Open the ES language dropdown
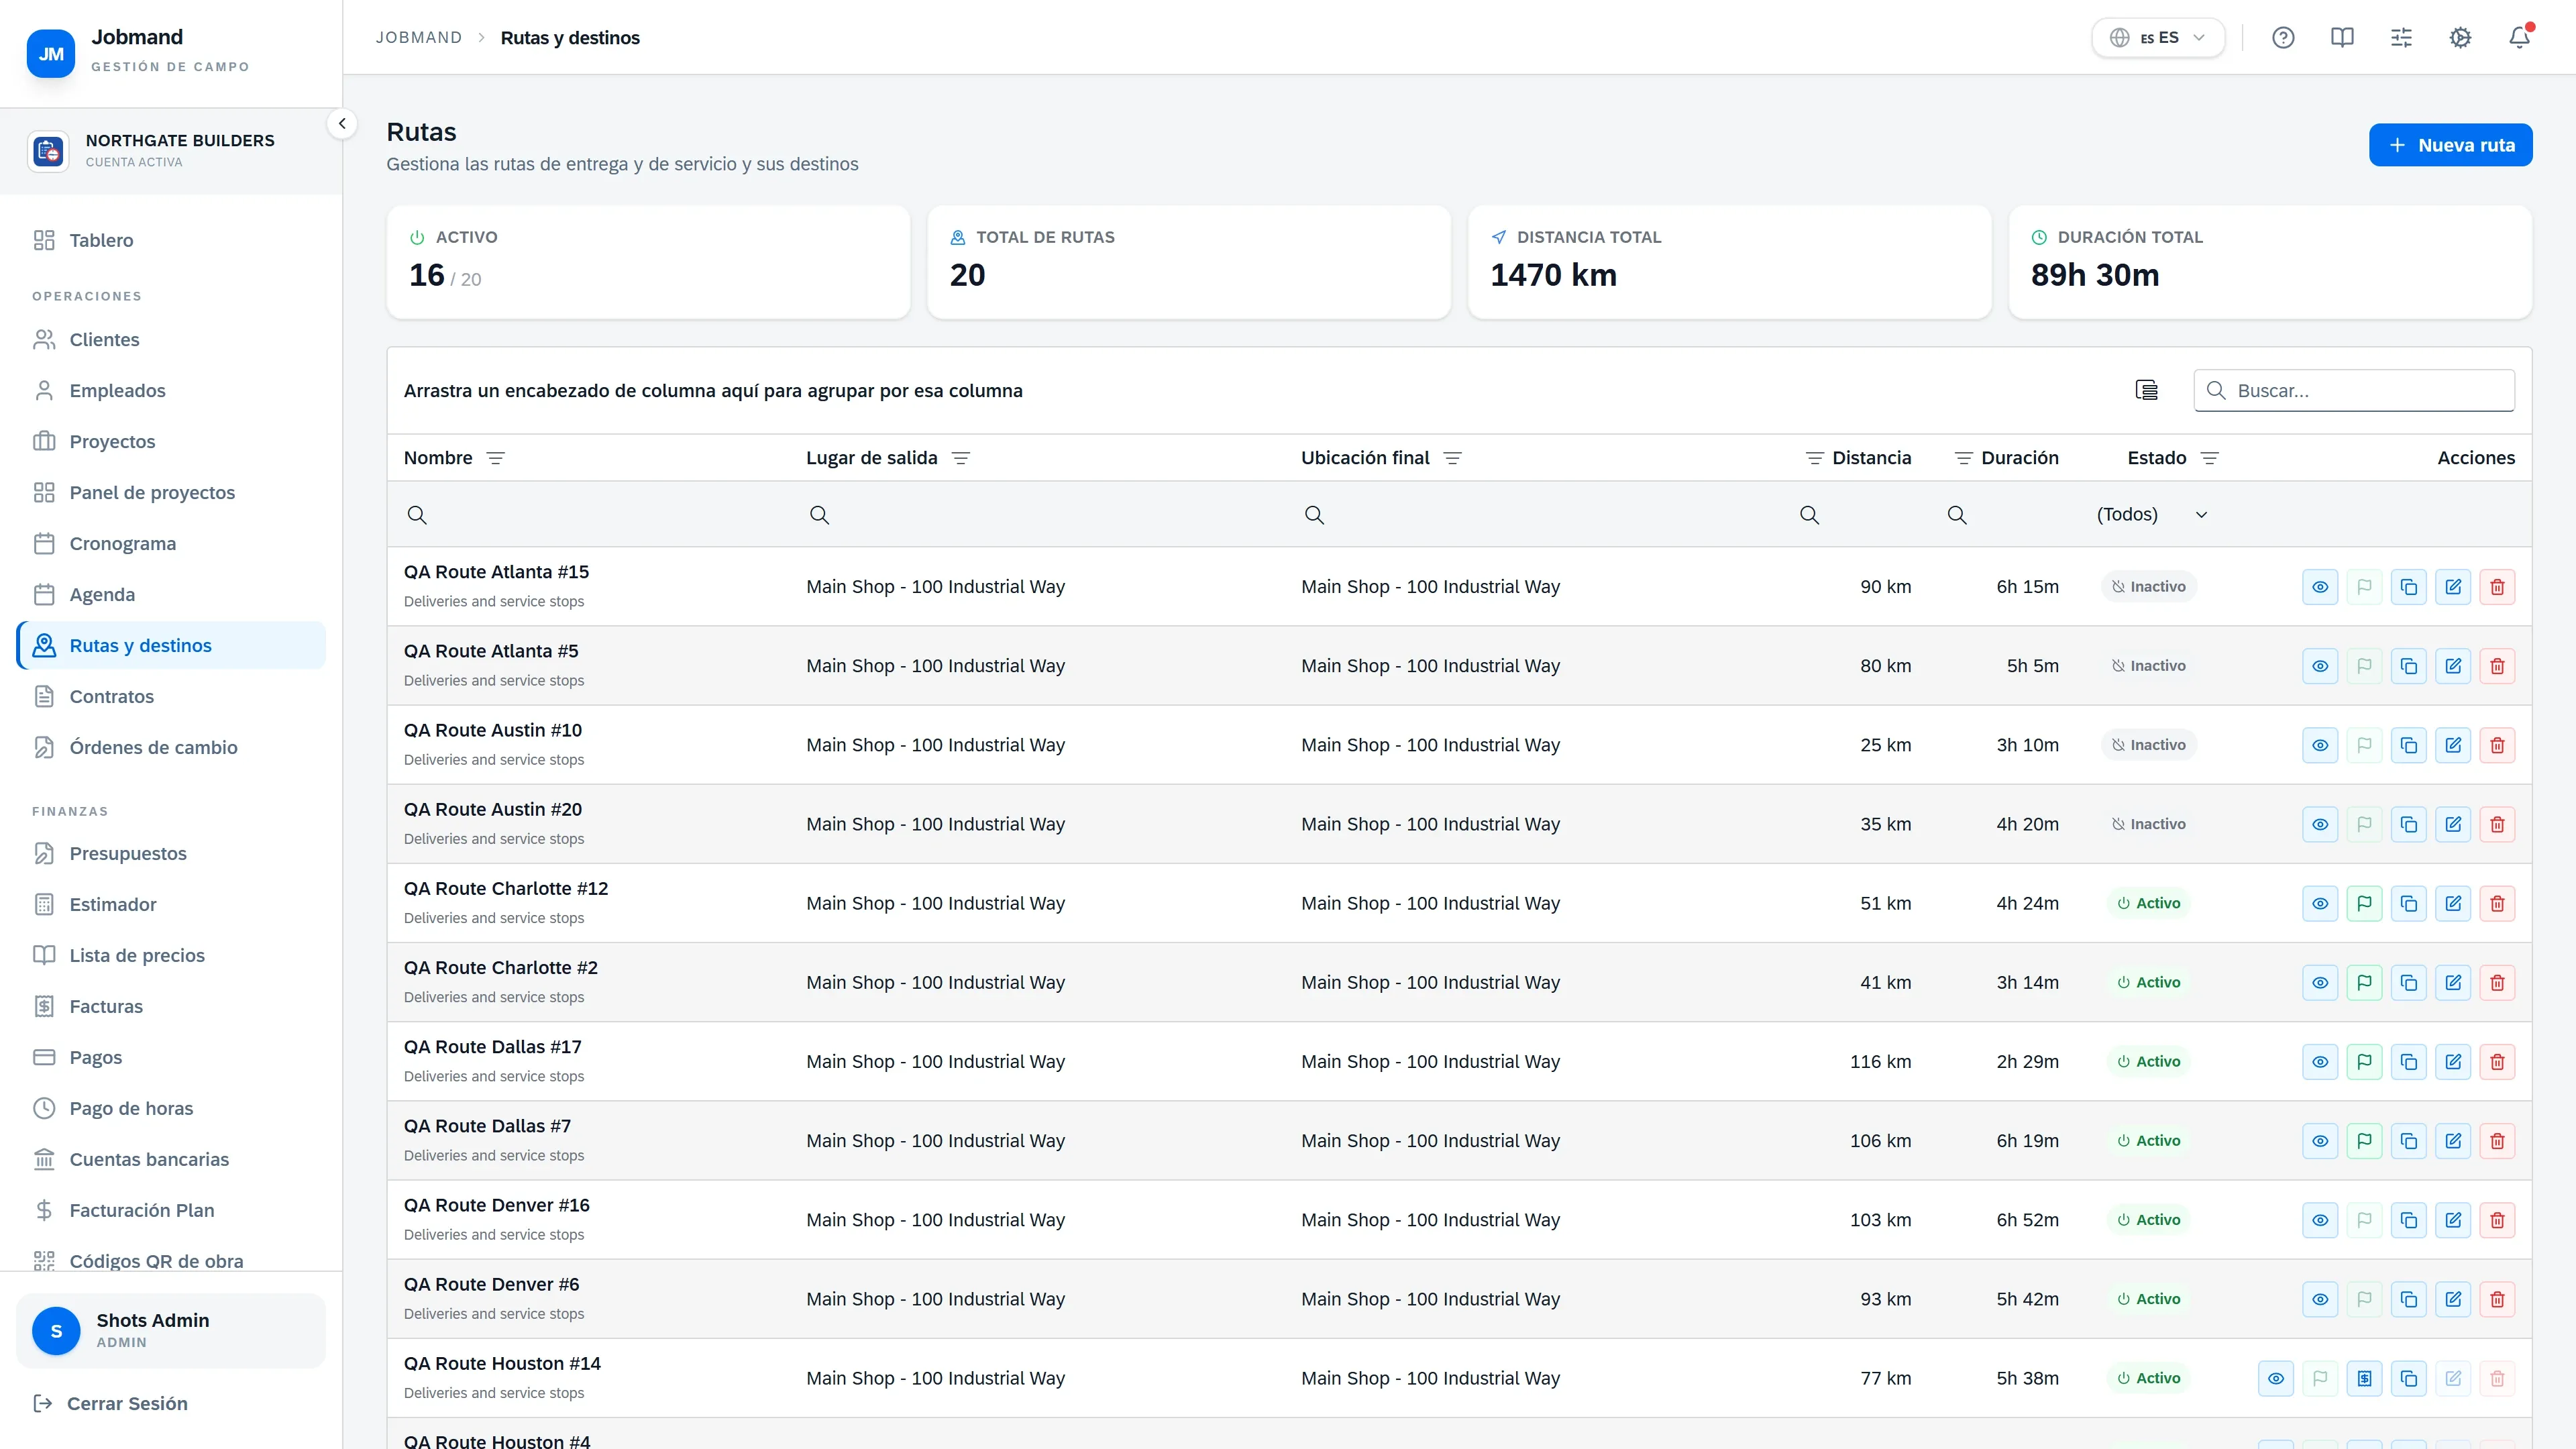The width and height of the screenshot is (2576, 1449). (2158, 38)
